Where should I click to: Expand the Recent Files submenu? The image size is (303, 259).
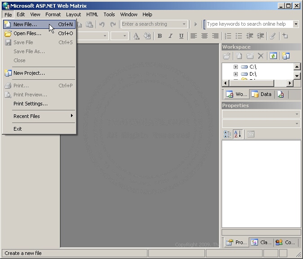pos(39,116)
